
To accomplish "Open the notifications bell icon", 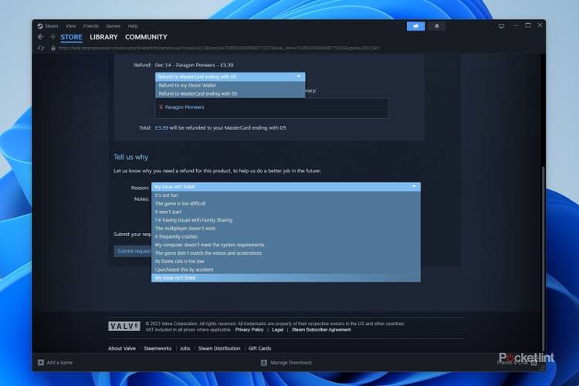I will [437, 25].
